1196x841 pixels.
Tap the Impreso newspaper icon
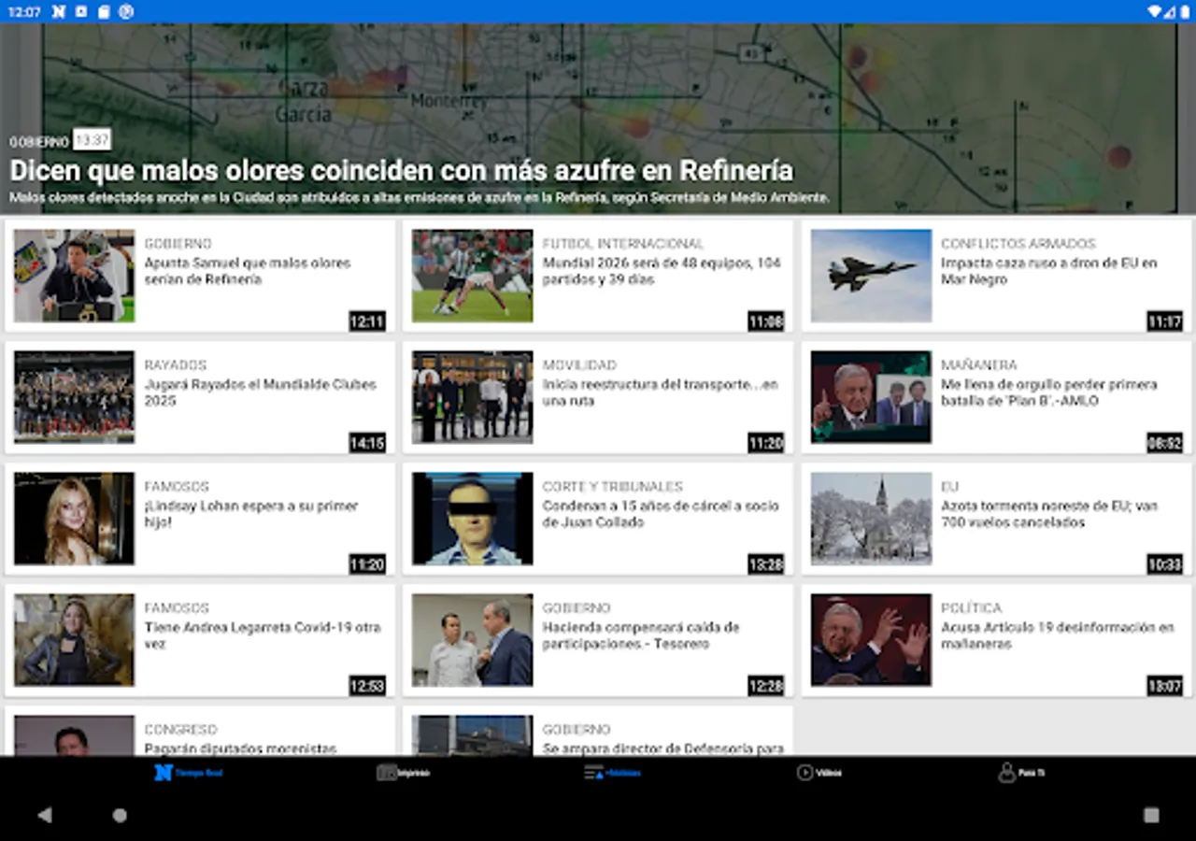click(387, 773)
